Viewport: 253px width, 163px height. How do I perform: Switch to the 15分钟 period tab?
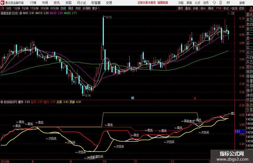(x=35, y=8)
